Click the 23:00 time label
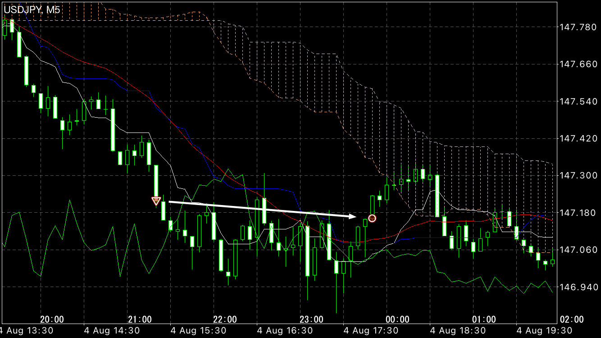The width and height of the screenshot is (601, 338). 312,320
